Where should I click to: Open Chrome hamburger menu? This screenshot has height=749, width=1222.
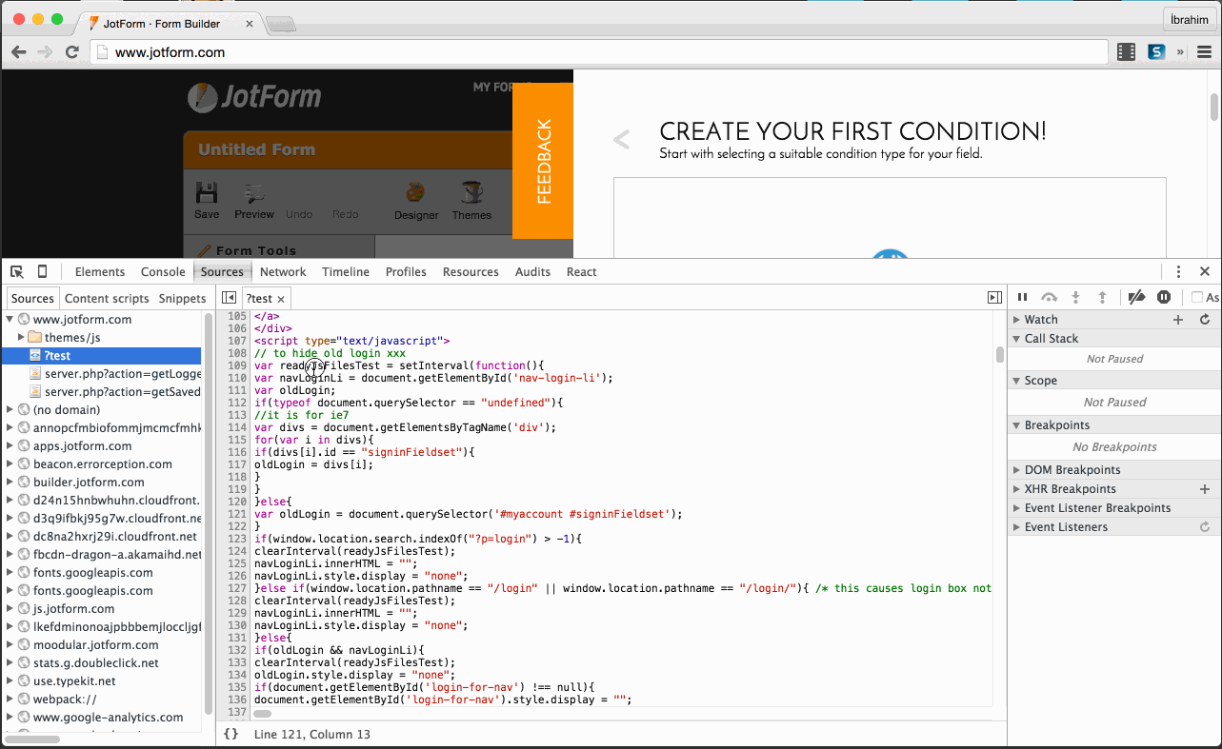click(1205, 52)
